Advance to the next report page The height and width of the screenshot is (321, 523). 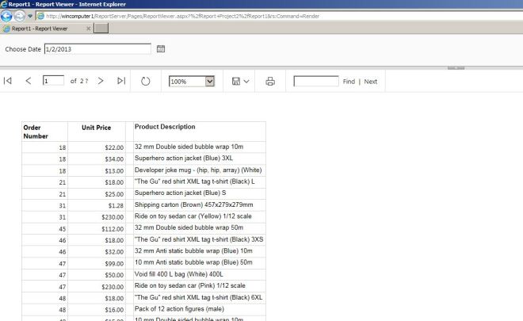(101, 81)
